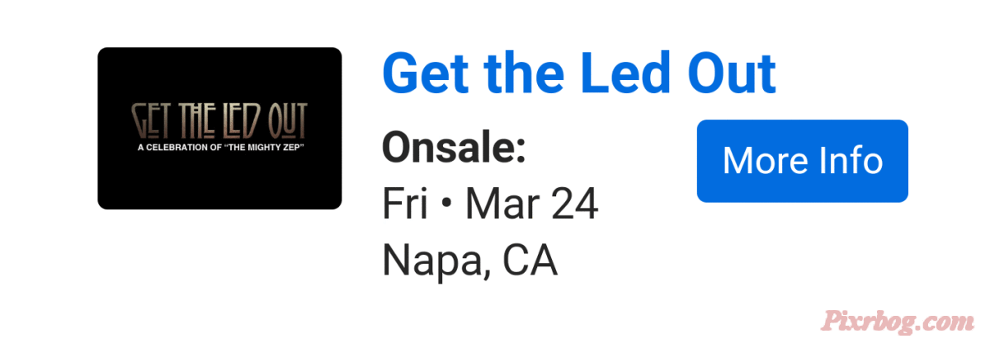The image size is (990, 348).
Task: Select the Fri • Mar 24 date text
Action: (x=490, y=205)
